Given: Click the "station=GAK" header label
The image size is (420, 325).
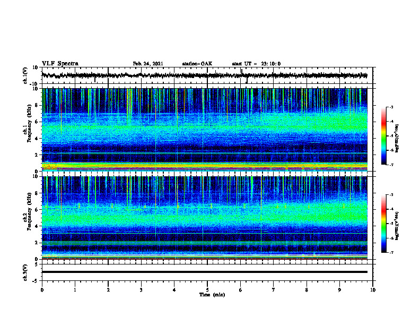Looking at the screenshot, I should 197,64.
